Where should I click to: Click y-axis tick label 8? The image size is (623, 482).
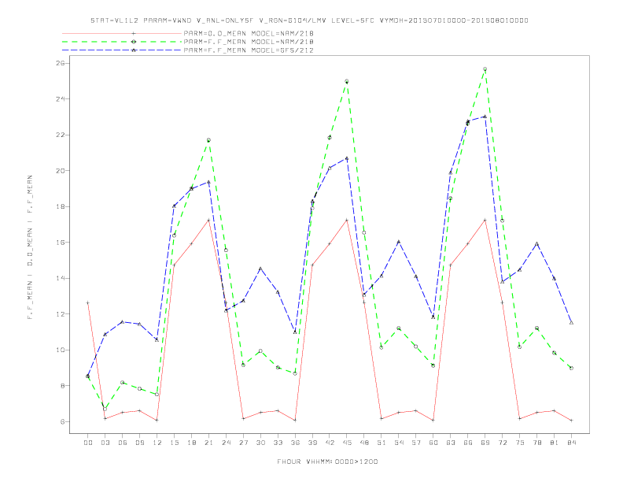[62, 386]
